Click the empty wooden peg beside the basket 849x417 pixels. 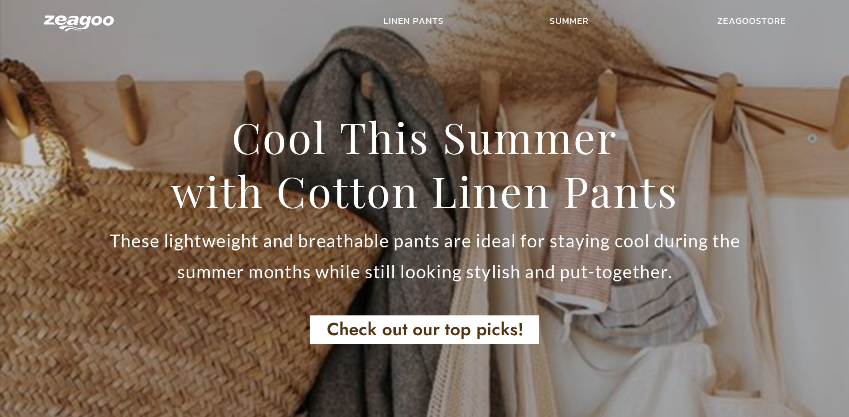[131, 110]
